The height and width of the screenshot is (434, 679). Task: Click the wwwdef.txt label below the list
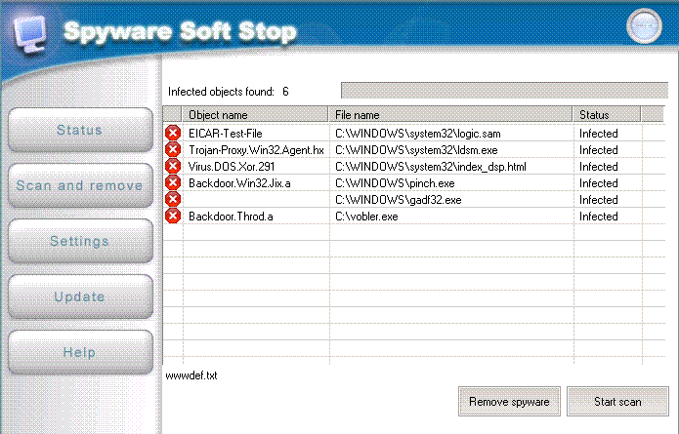pos(191,375)
